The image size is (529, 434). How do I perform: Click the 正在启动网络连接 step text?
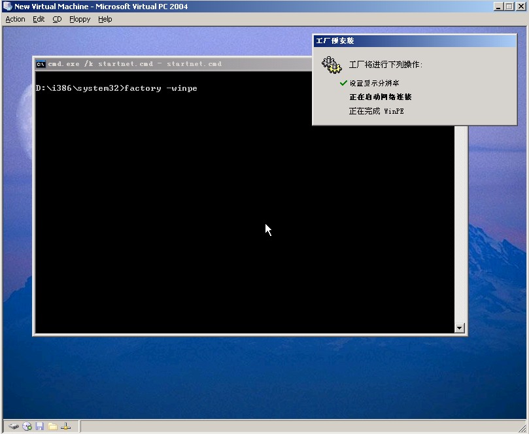point(381,97)
